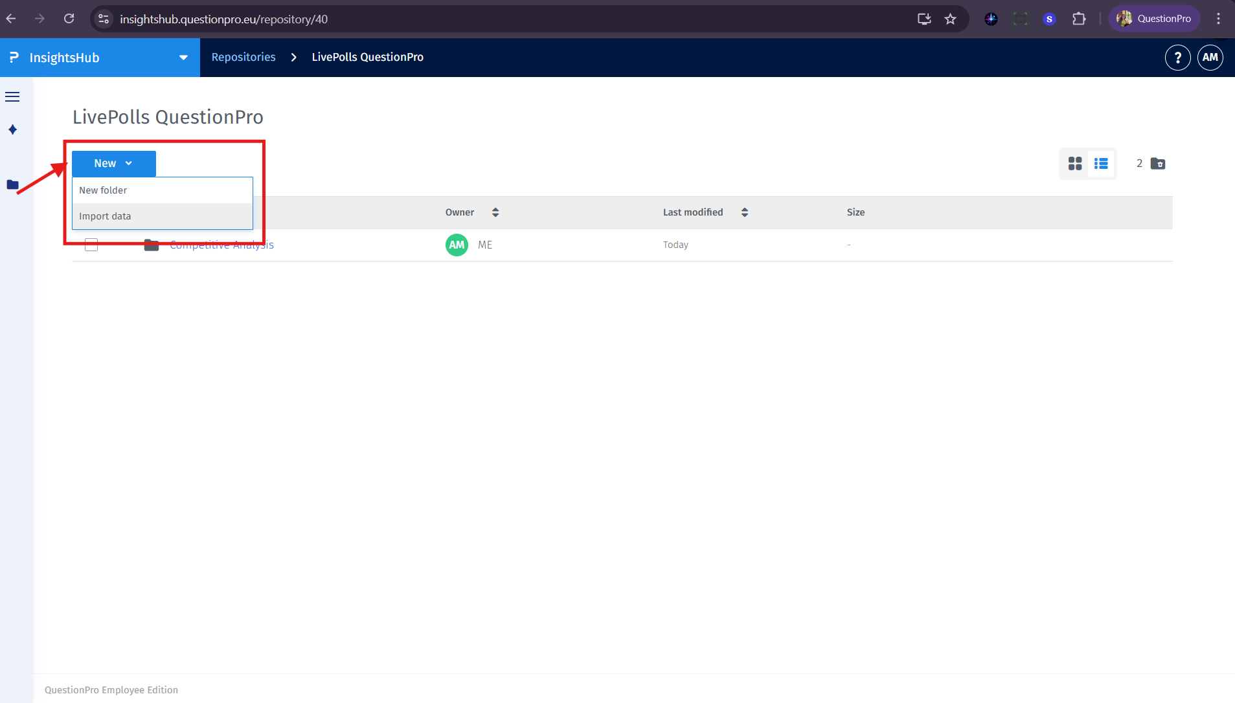Open the Chrome three-dot browser menu
Image resolution: width=1235 pixels, height=703 pixels.
tap(1218, 19)
